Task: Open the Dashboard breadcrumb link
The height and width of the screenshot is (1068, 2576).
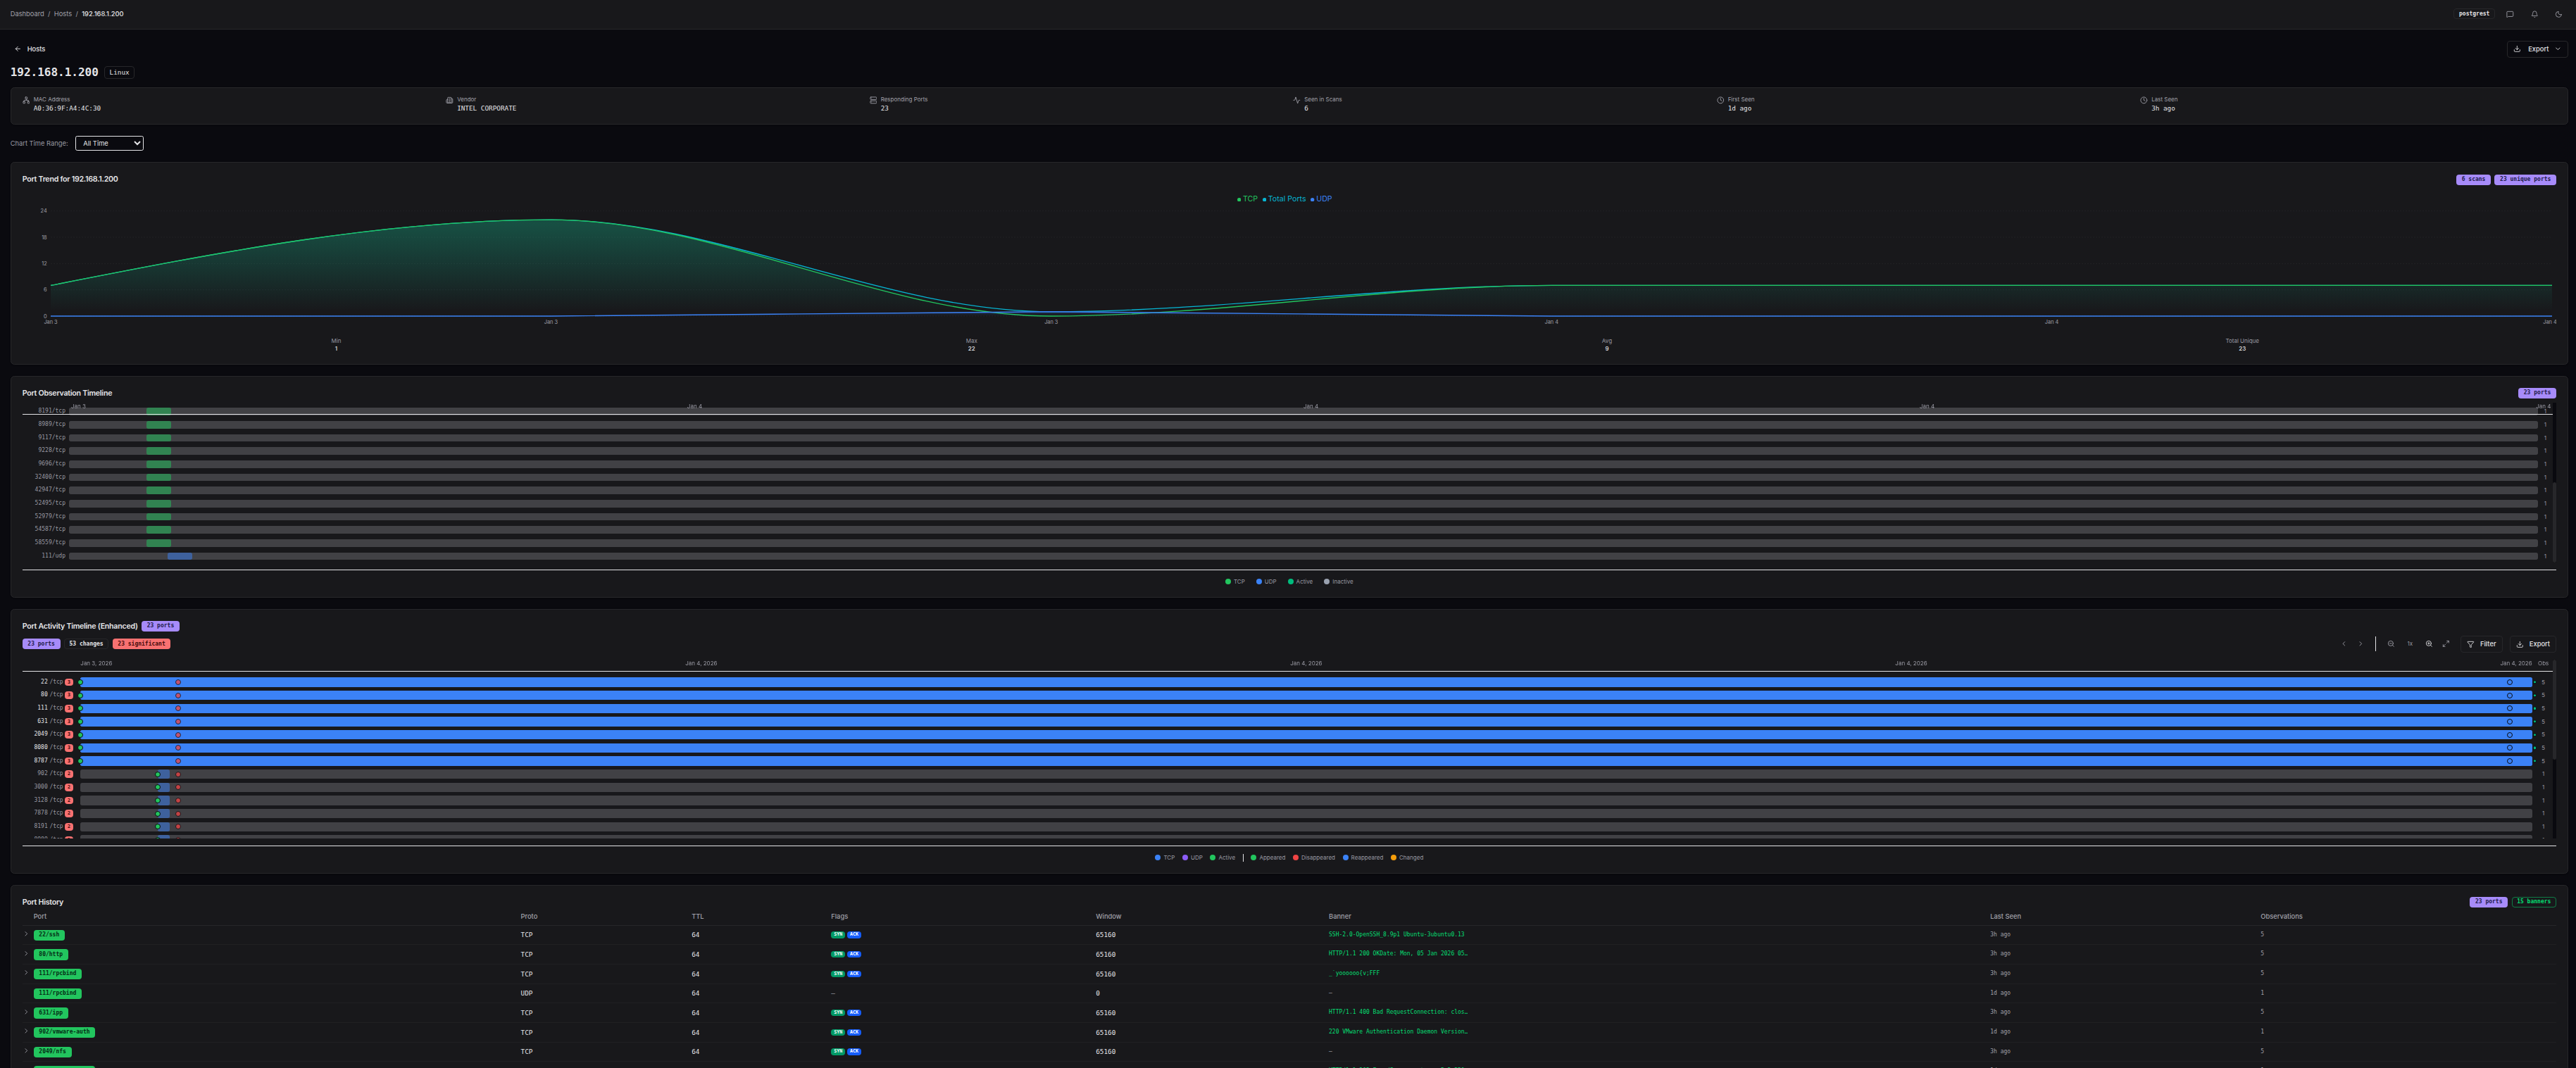Action: [x=26, y=13]
